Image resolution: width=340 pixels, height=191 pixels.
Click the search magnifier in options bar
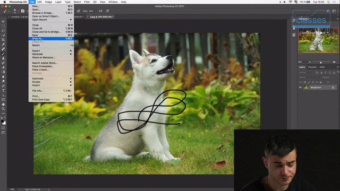point(328,11)
